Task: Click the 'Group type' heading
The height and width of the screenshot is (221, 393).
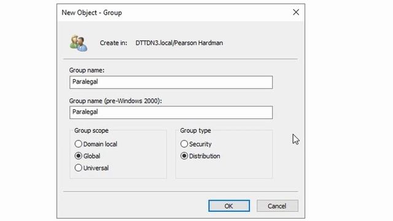Action: click(x=195, y=131)
